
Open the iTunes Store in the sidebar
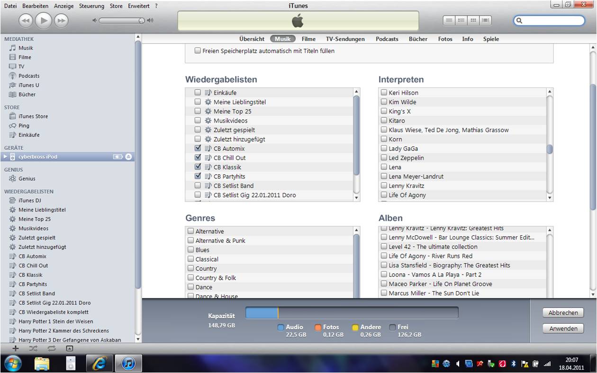click(33, 116)
